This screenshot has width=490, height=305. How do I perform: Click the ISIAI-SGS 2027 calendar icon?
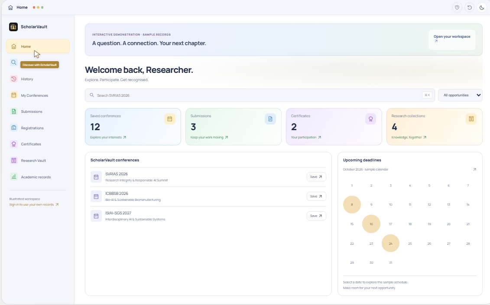(96, 216)
